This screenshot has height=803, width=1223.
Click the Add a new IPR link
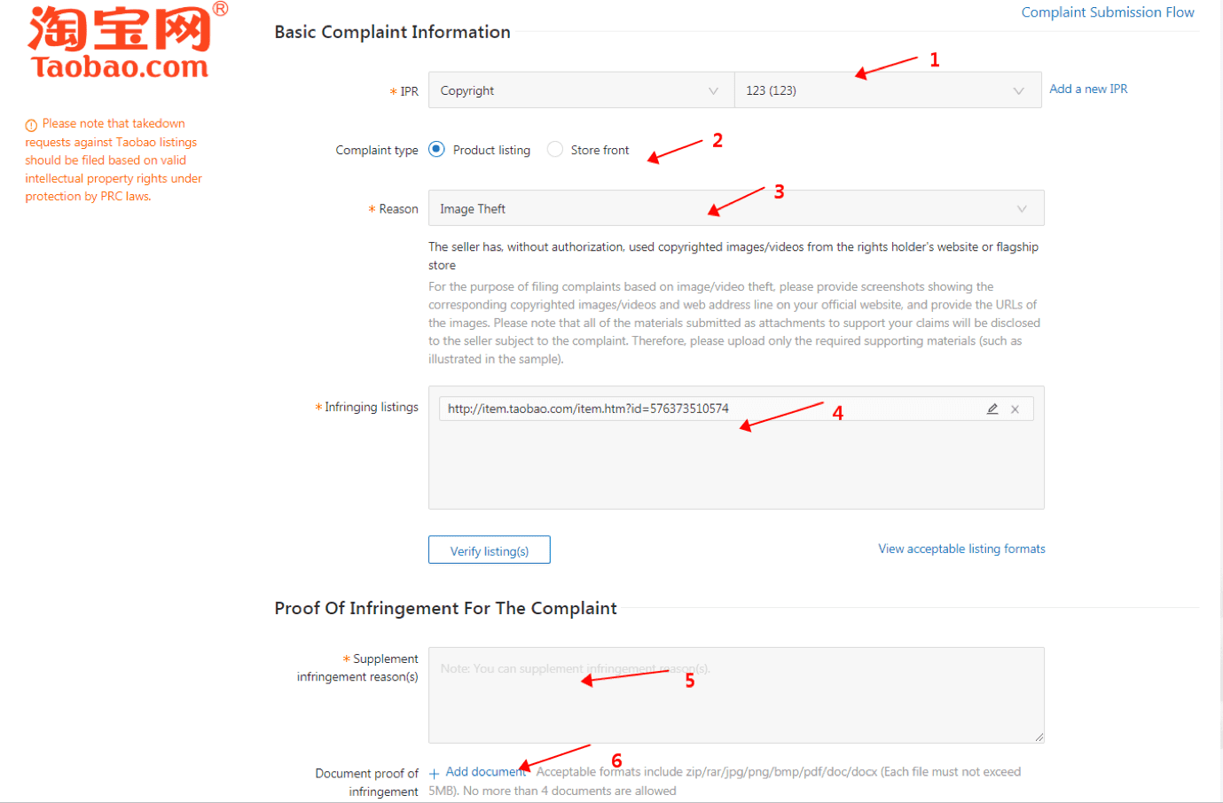click(1088, 89)
